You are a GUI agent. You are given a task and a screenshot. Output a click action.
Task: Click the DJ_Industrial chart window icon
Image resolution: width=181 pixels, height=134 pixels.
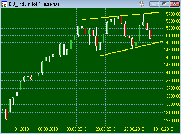(4, 4)
